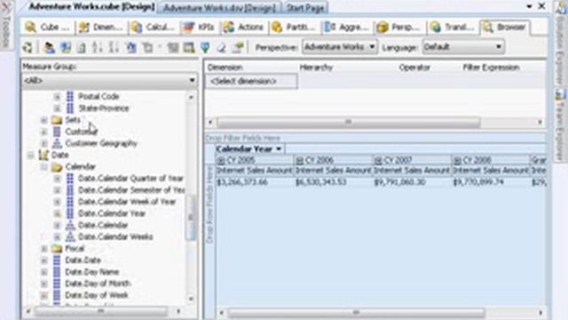Select the Date.Calendar Year attribute
568x320 pixels.
112,213
